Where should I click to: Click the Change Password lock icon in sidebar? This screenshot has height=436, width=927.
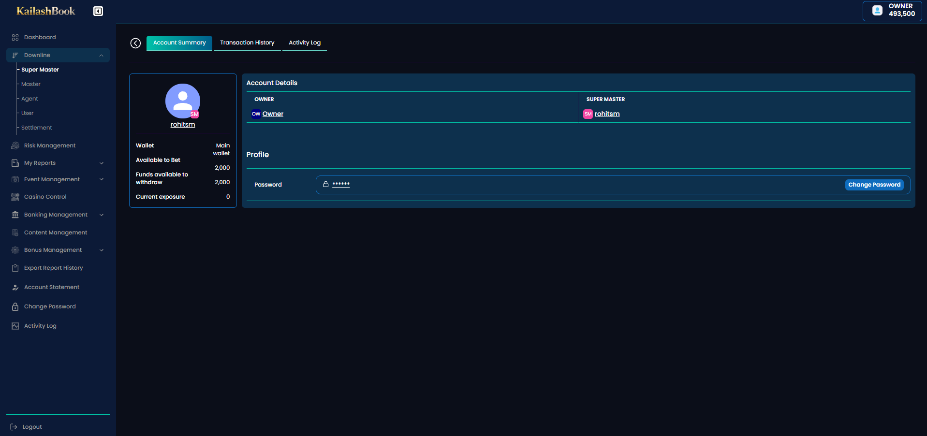coord(15,306)
